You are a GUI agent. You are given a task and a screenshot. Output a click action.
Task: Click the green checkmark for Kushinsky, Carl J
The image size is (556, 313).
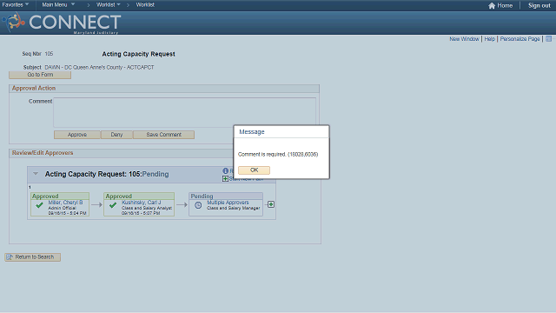113,205
